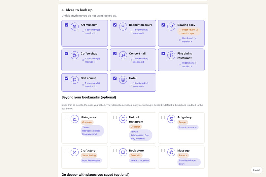Viewport: 266px width, 177px height.
Task: Click the Coffee shop title text
Action: [89, 53]
